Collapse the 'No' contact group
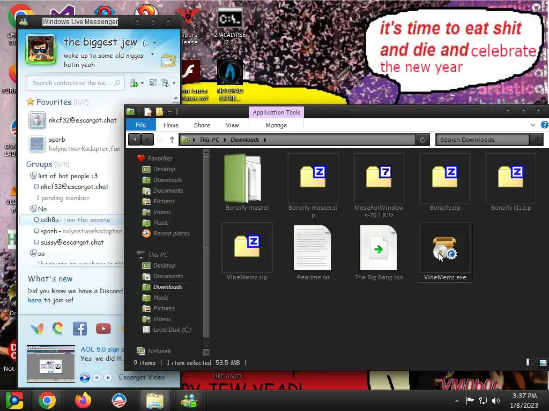The image size is (549, 411). [33, 209]
